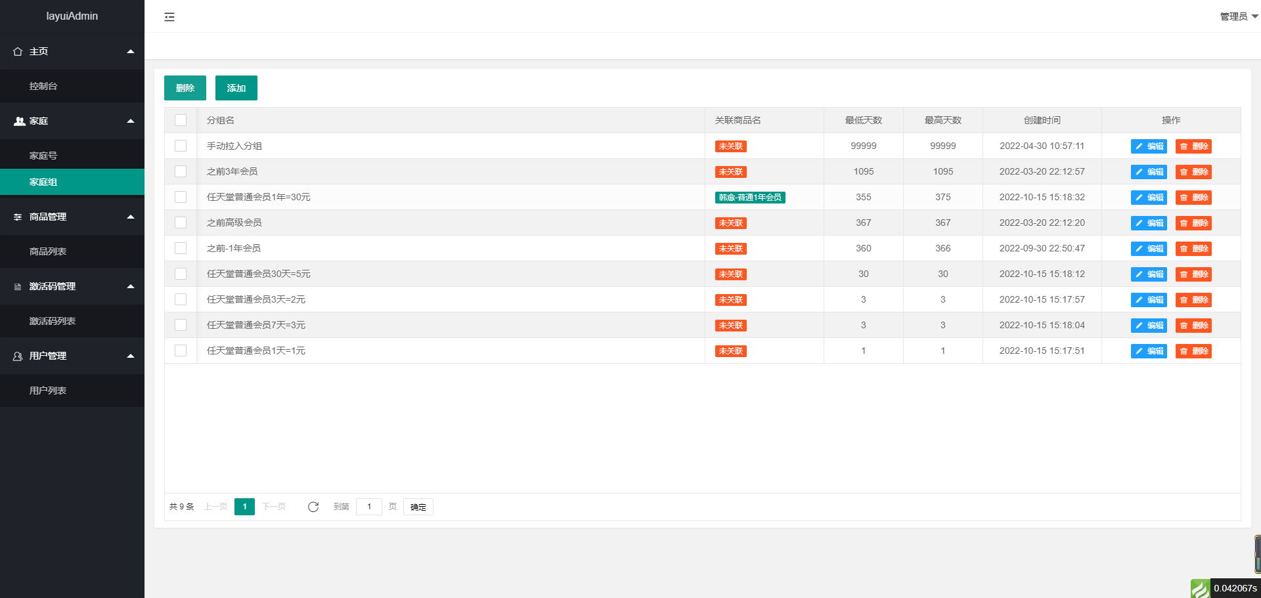Delete the 任天堂普通会员3天=2元 row

pyautogui.click(x=1193, y=300)
